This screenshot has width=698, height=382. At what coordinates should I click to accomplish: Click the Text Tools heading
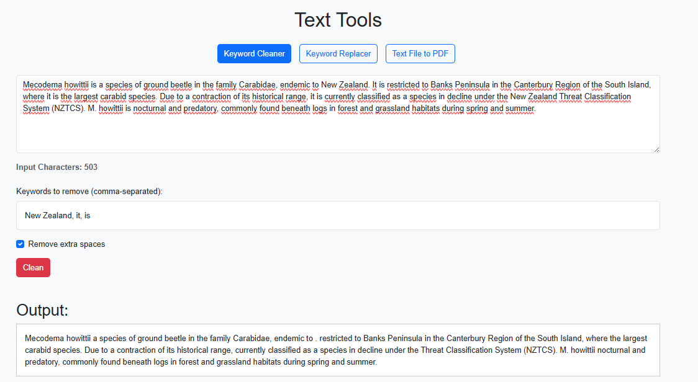(338, 20)
